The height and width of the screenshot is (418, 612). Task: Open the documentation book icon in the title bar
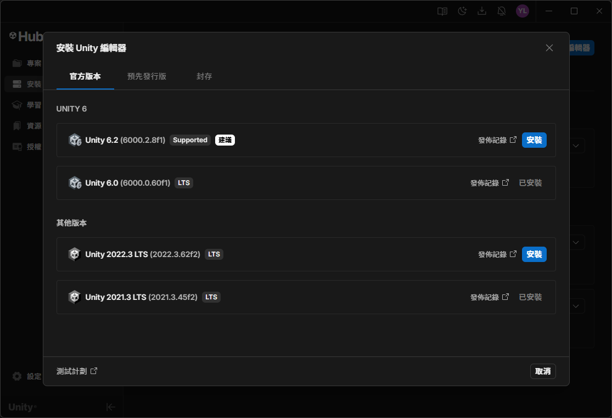[442, 10]
